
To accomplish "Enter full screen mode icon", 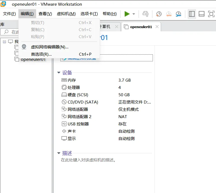I will (211, 14).
